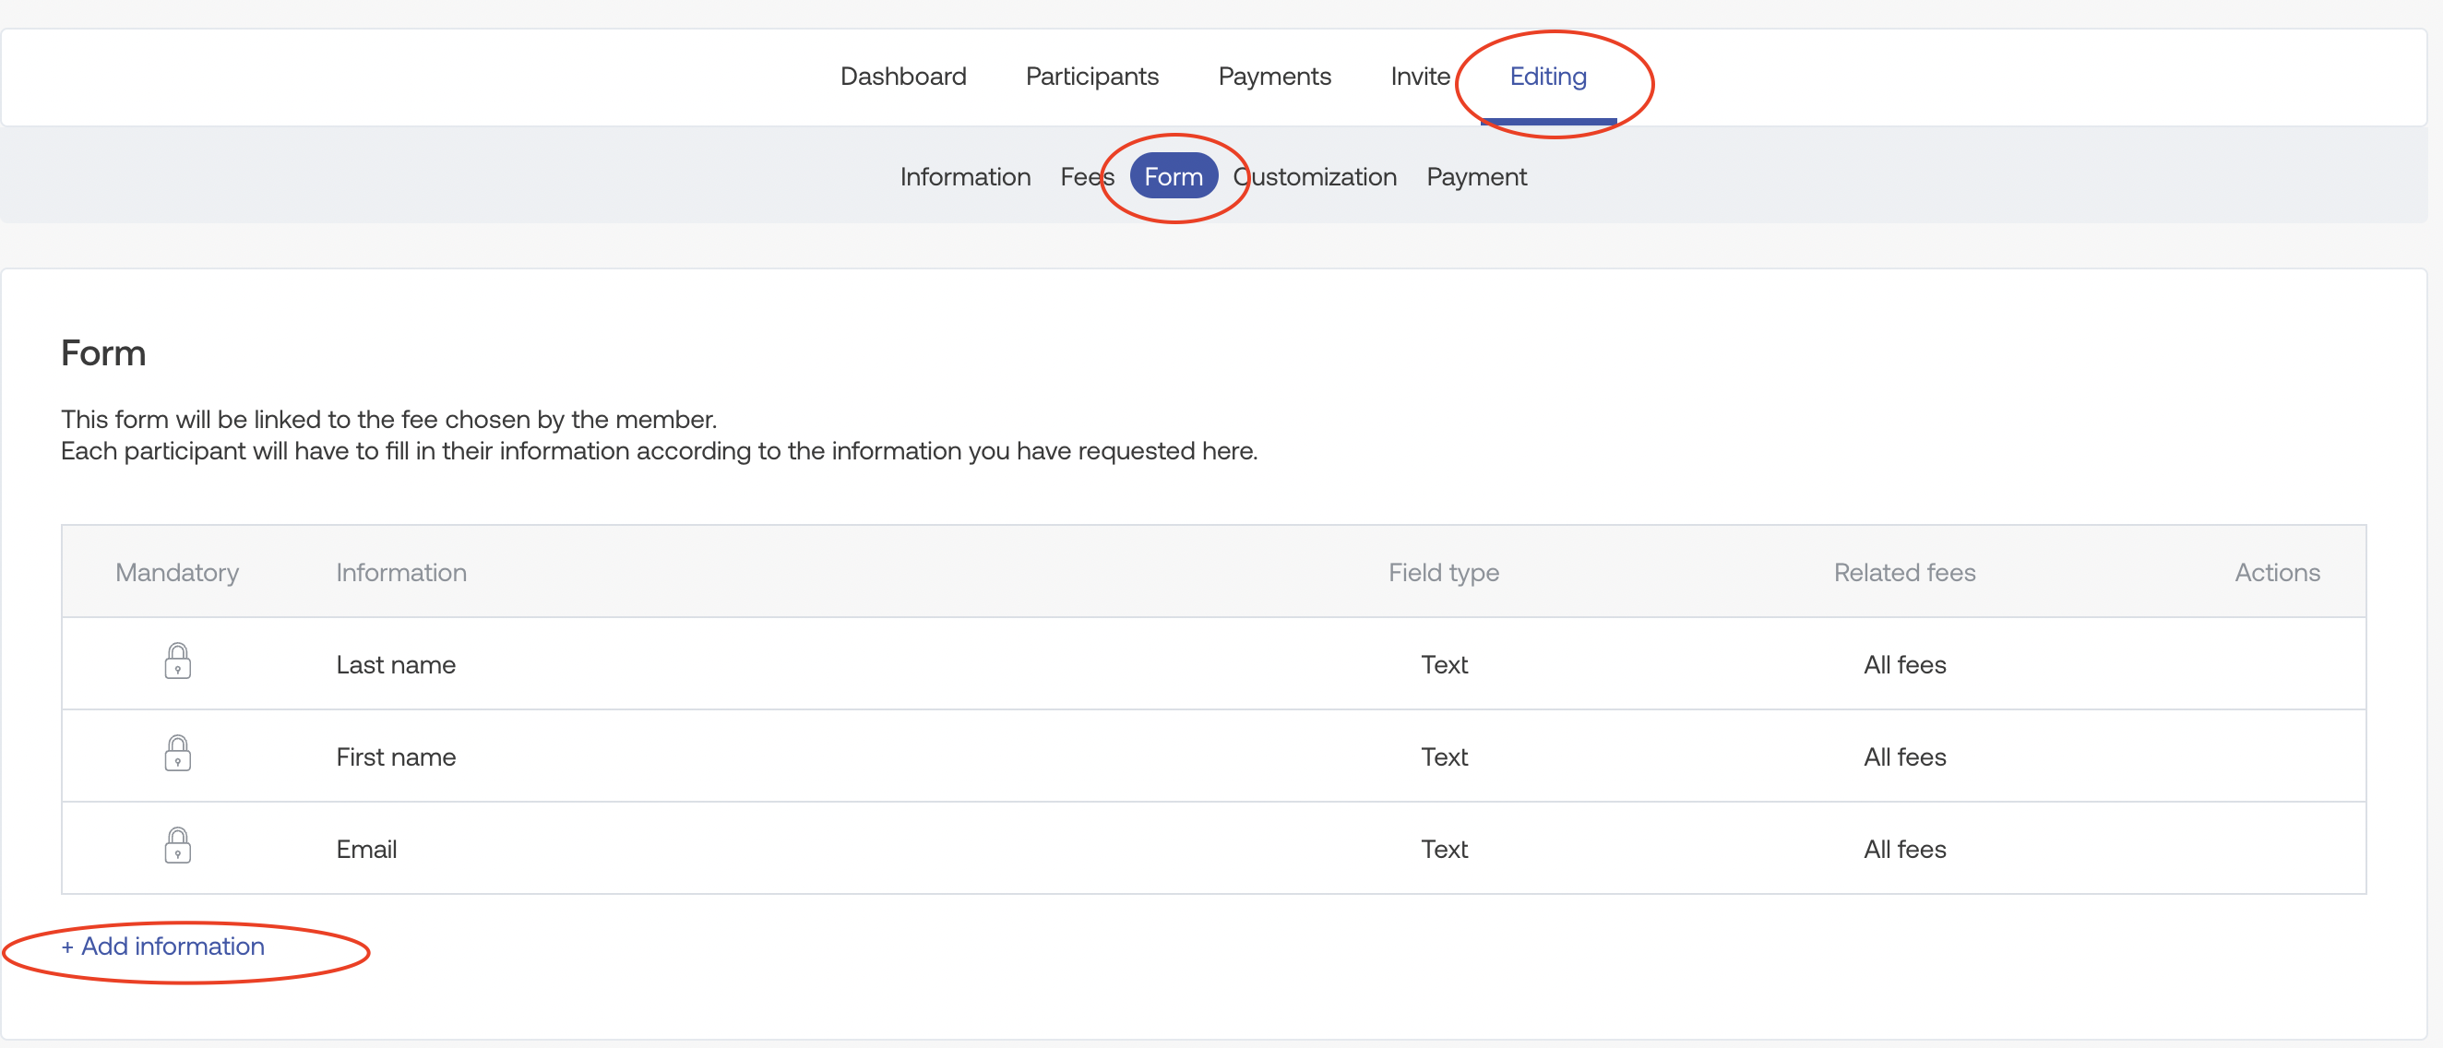Viewport: 2443px width, 1048px height.
Task: Switch to the Fees sub-tab
Action: click(1085, 176)
